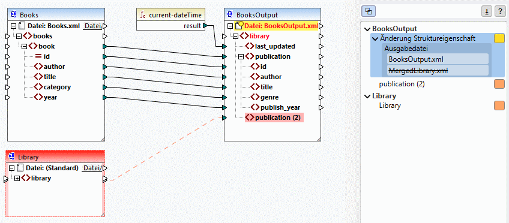Click the output connector of Library's library node
Screen dimensions: 509x223
pyautogui.click(x=105, y=179)
